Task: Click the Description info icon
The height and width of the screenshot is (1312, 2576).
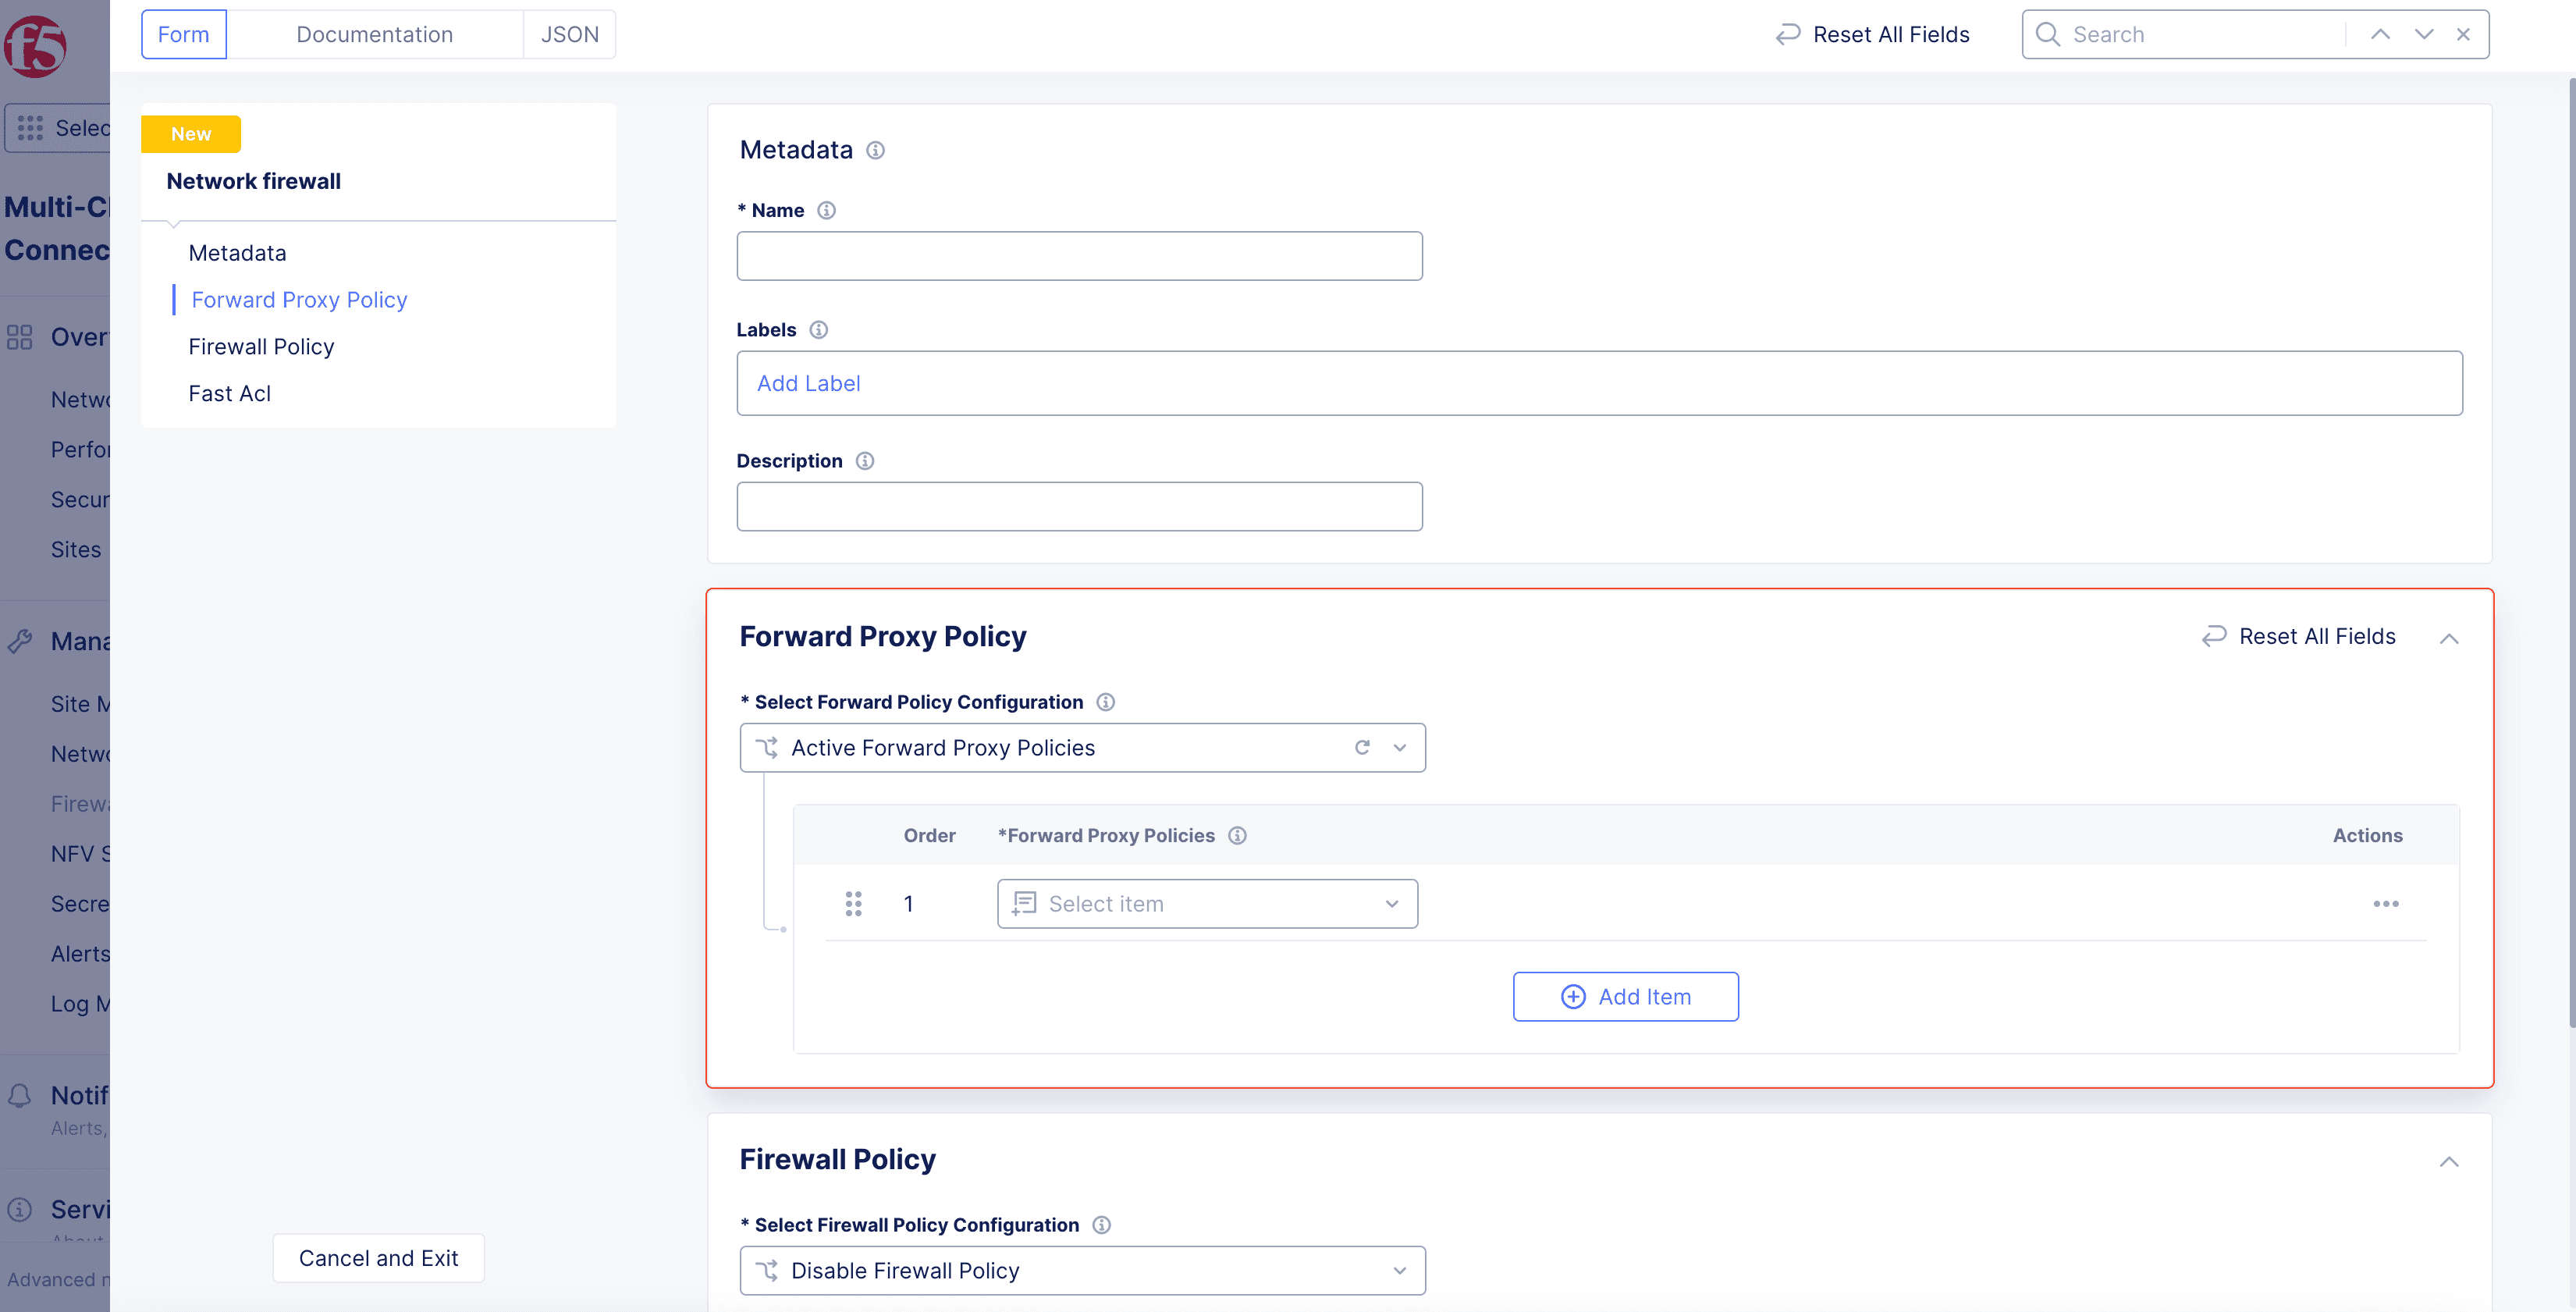Action: click(x=865, y=461)
